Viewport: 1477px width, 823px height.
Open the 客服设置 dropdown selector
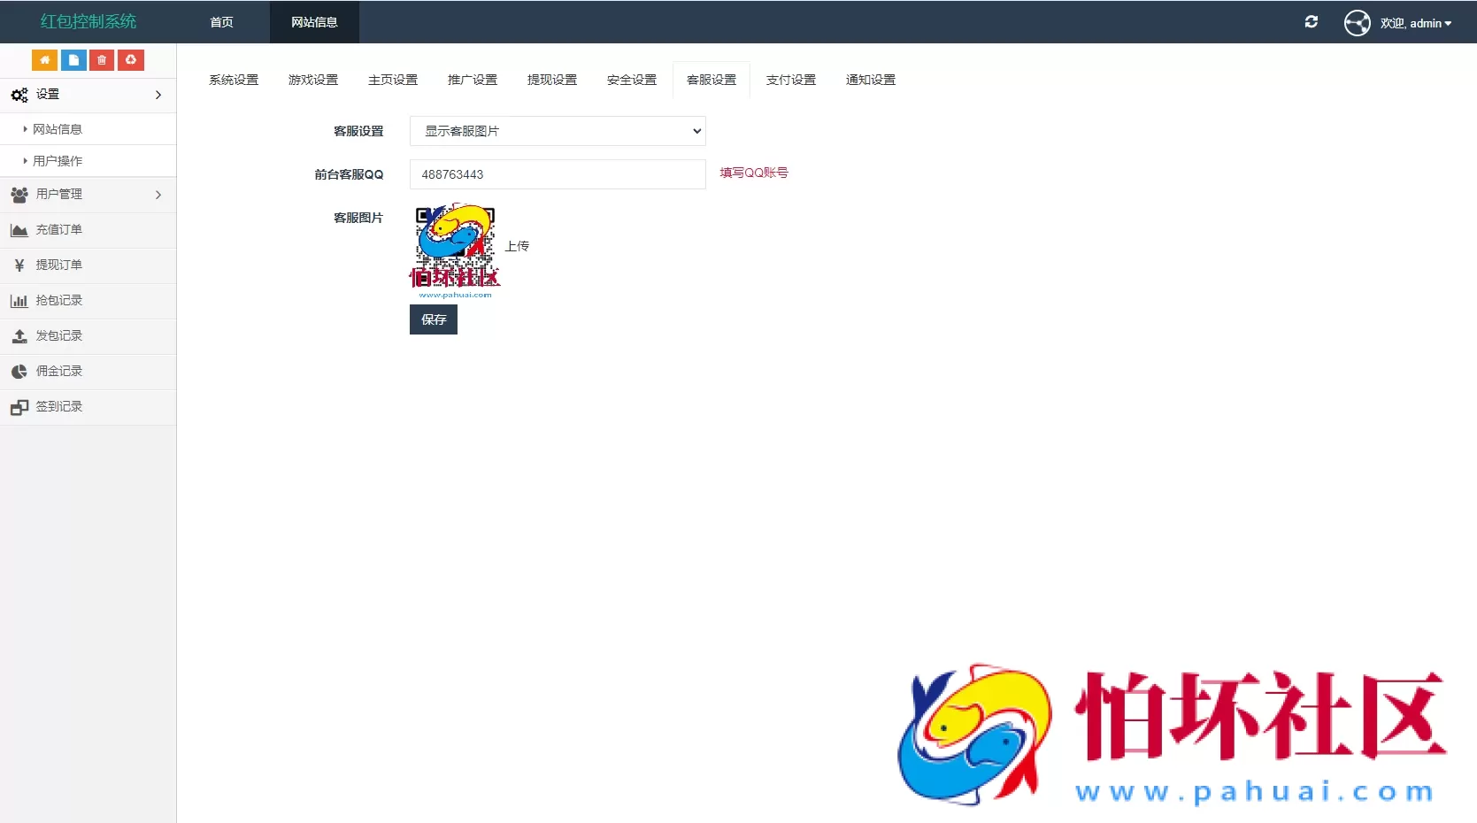coord(557,130)
